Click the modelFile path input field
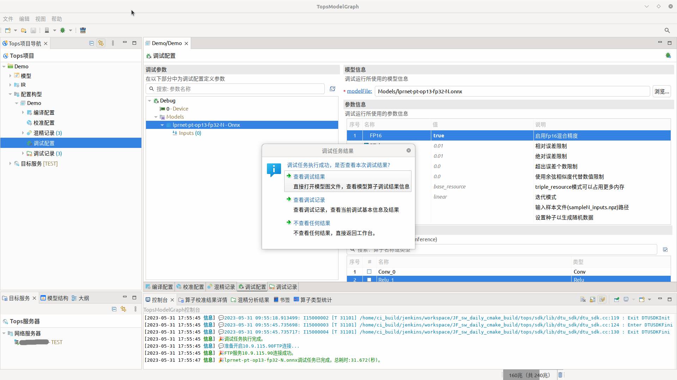Image resolution: width=677 pixels, height=380 pixels. point(512,91)
